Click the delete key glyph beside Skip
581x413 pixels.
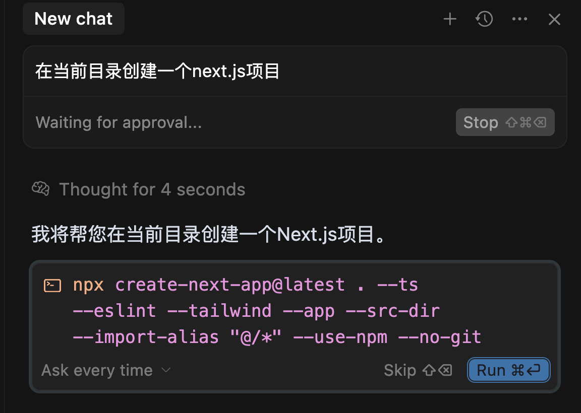[x=444, y=371]
